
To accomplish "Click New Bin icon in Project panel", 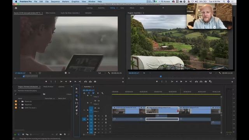I will pos(61,135).
